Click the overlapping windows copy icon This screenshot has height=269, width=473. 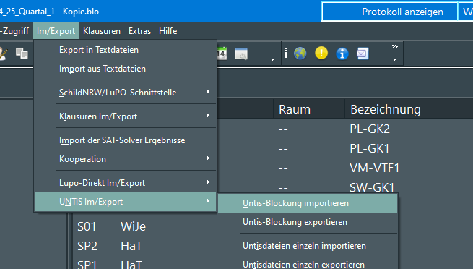22,54
